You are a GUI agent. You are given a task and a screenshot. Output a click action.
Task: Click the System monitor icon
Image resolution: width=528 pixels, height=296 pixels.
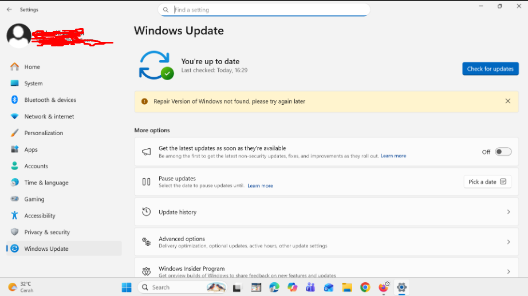pyautogui.click(x=14, y=83)
